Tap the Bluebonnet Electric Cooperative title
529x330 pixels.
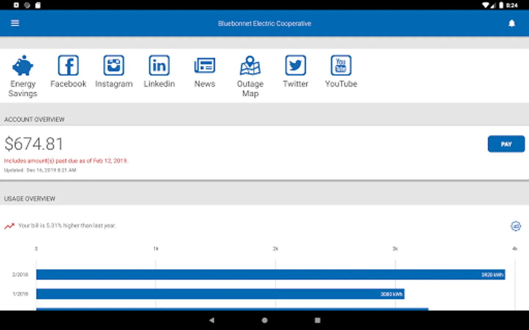tap(264, 23)
